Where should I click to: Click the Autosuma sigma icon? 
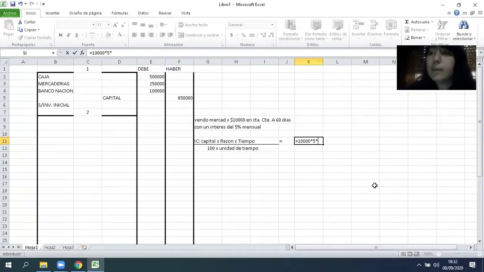(x=407, y=22)
